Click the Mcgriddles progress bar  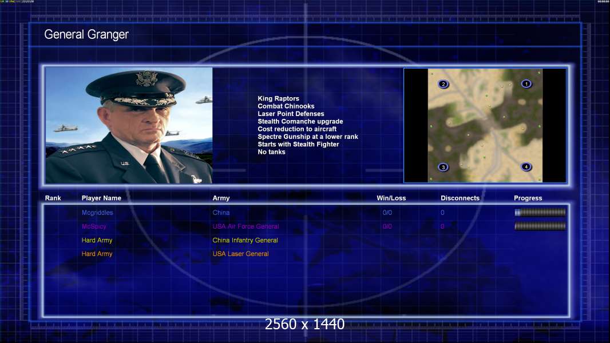tap(540, 212)
